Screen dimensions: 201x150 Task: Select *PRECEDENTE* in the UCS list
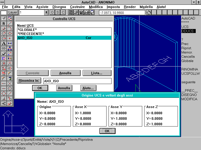(64, 34)
